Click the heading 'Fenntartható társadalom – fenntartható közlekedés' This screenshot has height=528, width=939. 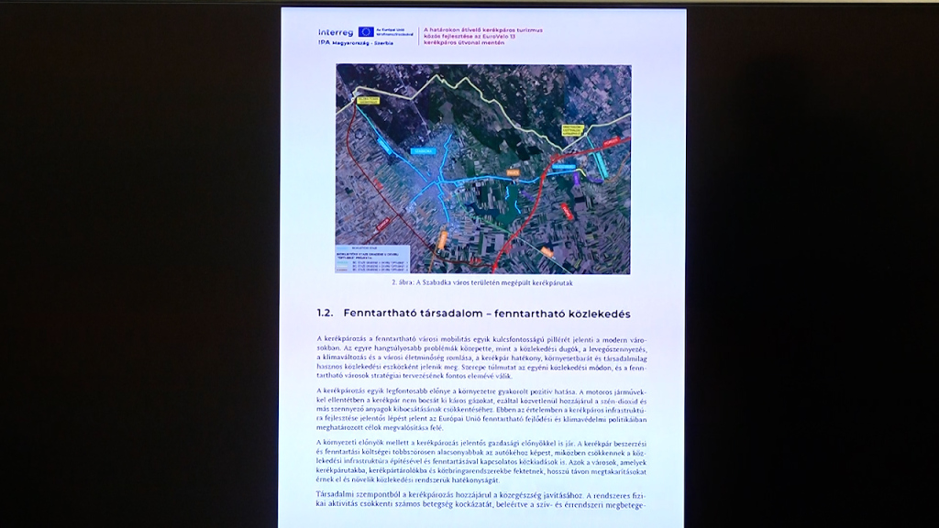point(487,313)
